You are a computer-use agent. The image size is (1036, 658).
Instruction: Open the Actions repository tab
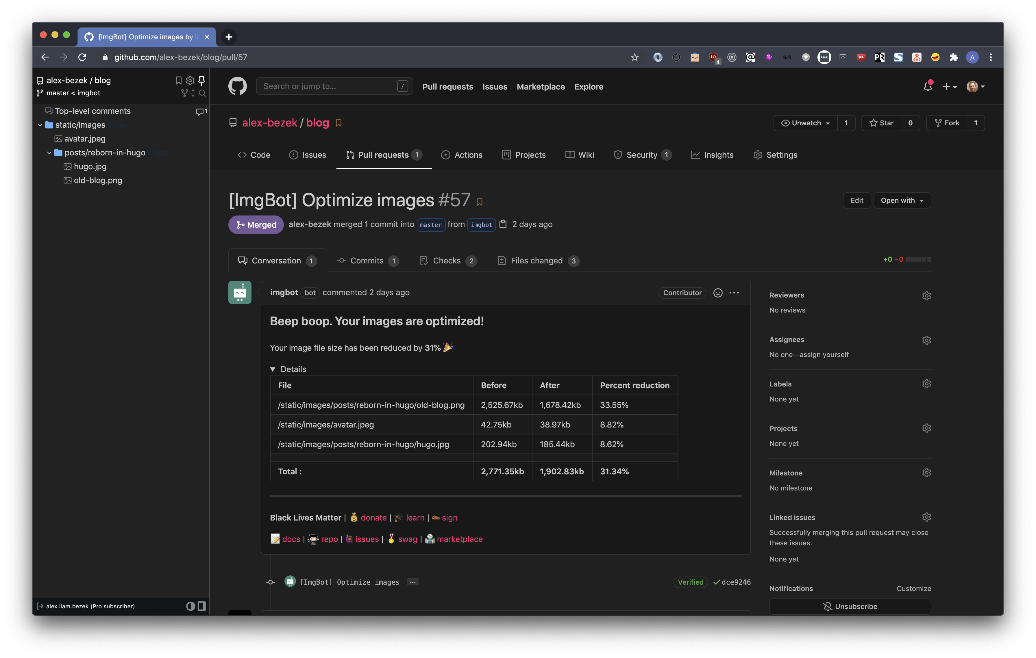tap(462, 155)
